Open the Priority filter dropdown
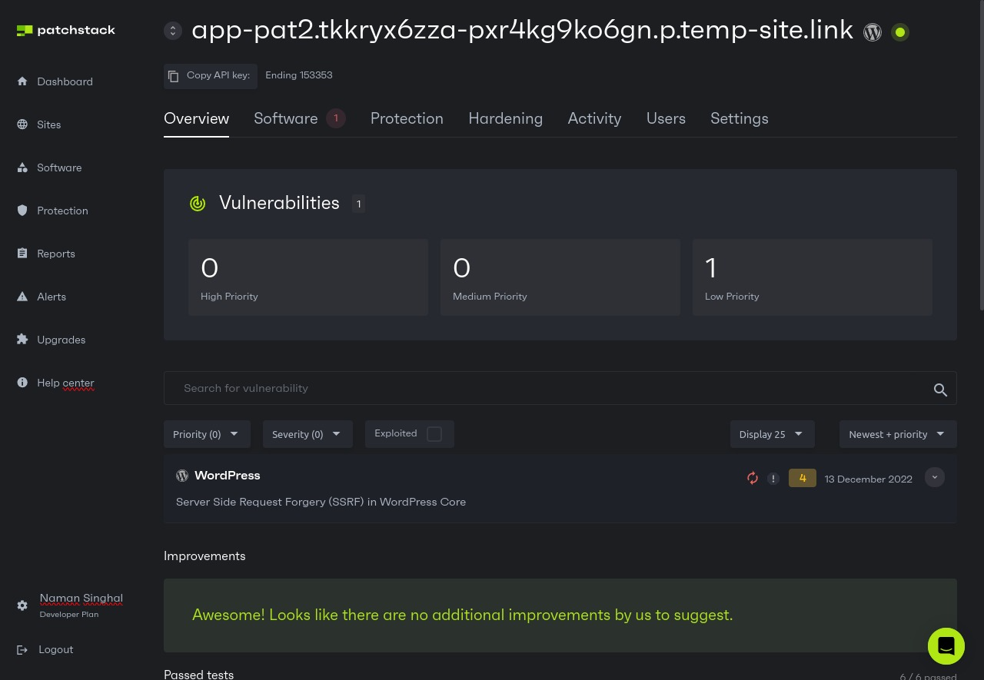This screenshot has height=680, width=984. tap(207, 434)
